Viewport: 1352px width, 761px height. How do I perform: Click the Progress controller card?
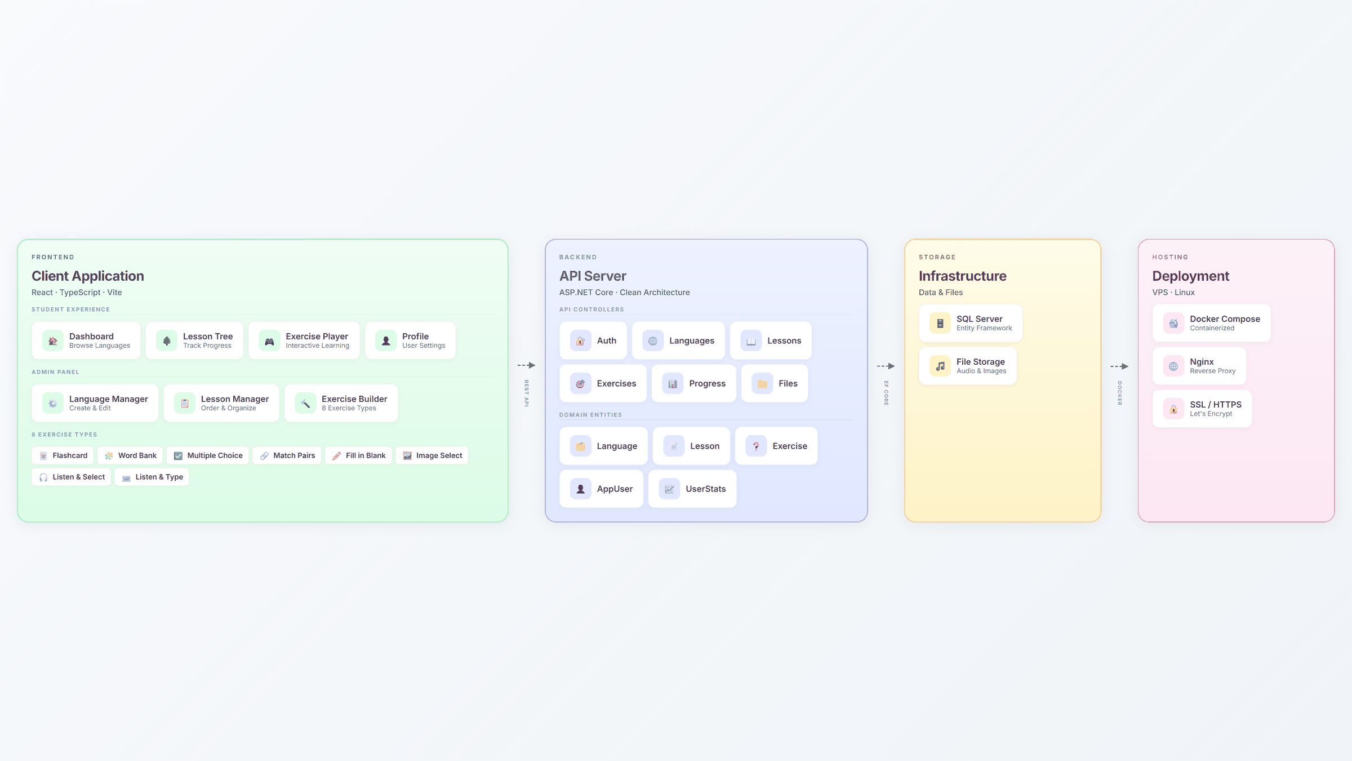click(x=693, y=383)
